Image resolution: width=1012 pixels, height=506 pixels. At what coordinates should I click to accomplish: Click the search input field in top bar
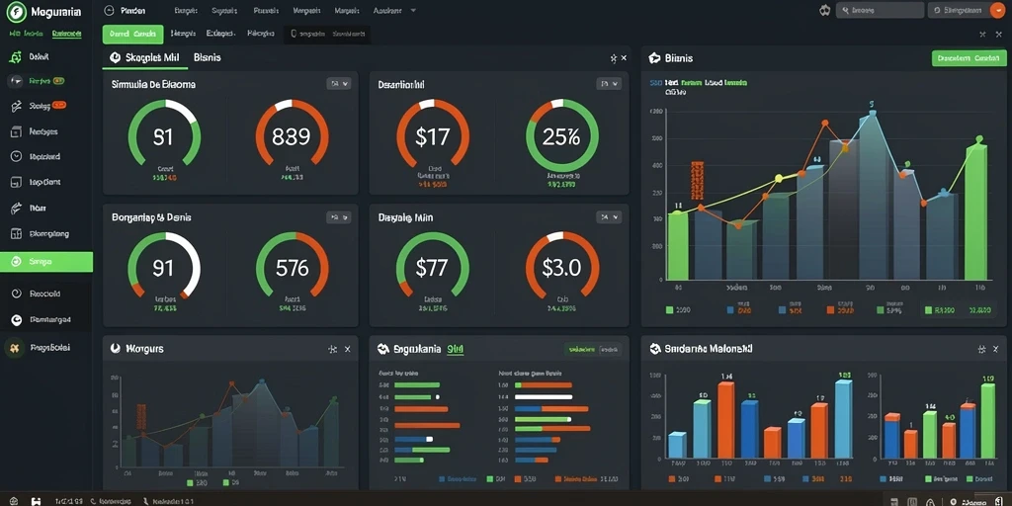point(880,10)
